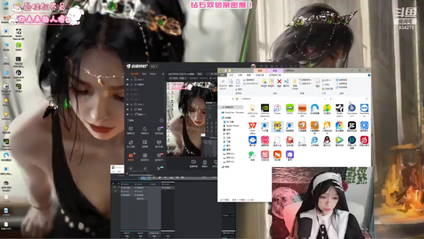The height and width of the screenshot is (239, 424).
Task: Open Studio One 3 shortcut in Explorer
Action: (x=339, y=110)
